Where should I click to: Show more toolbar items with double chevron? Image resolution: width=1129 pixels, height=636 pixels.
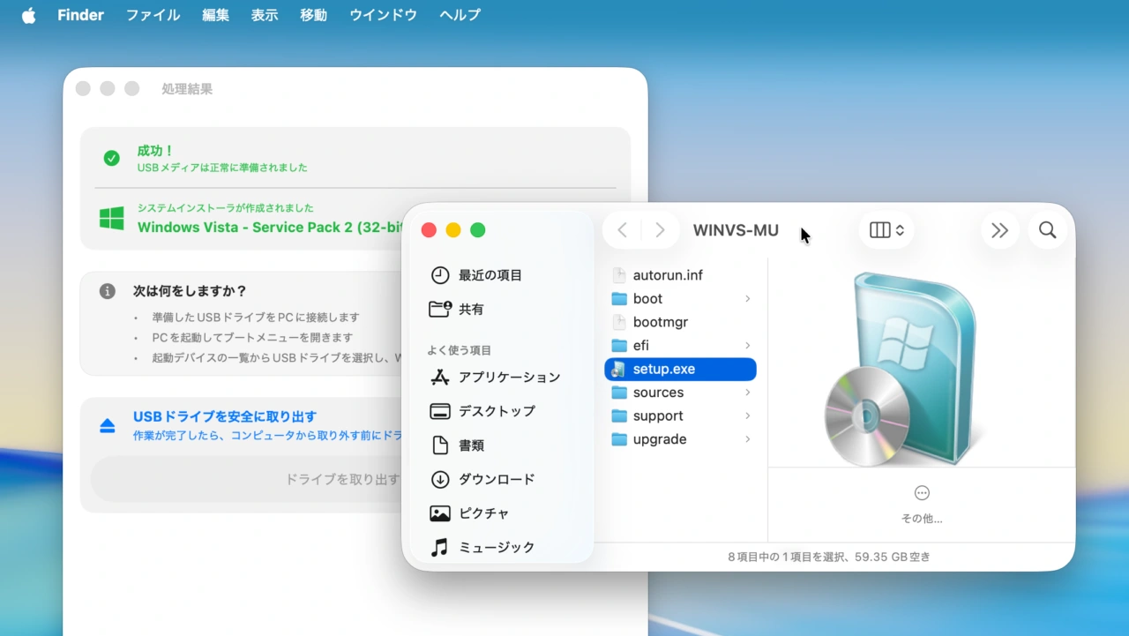tap(999, 230)
